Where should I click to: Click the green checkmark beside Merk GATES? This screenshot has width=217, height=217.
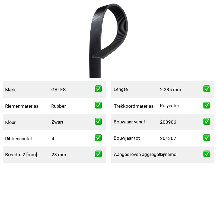(98, 89)
